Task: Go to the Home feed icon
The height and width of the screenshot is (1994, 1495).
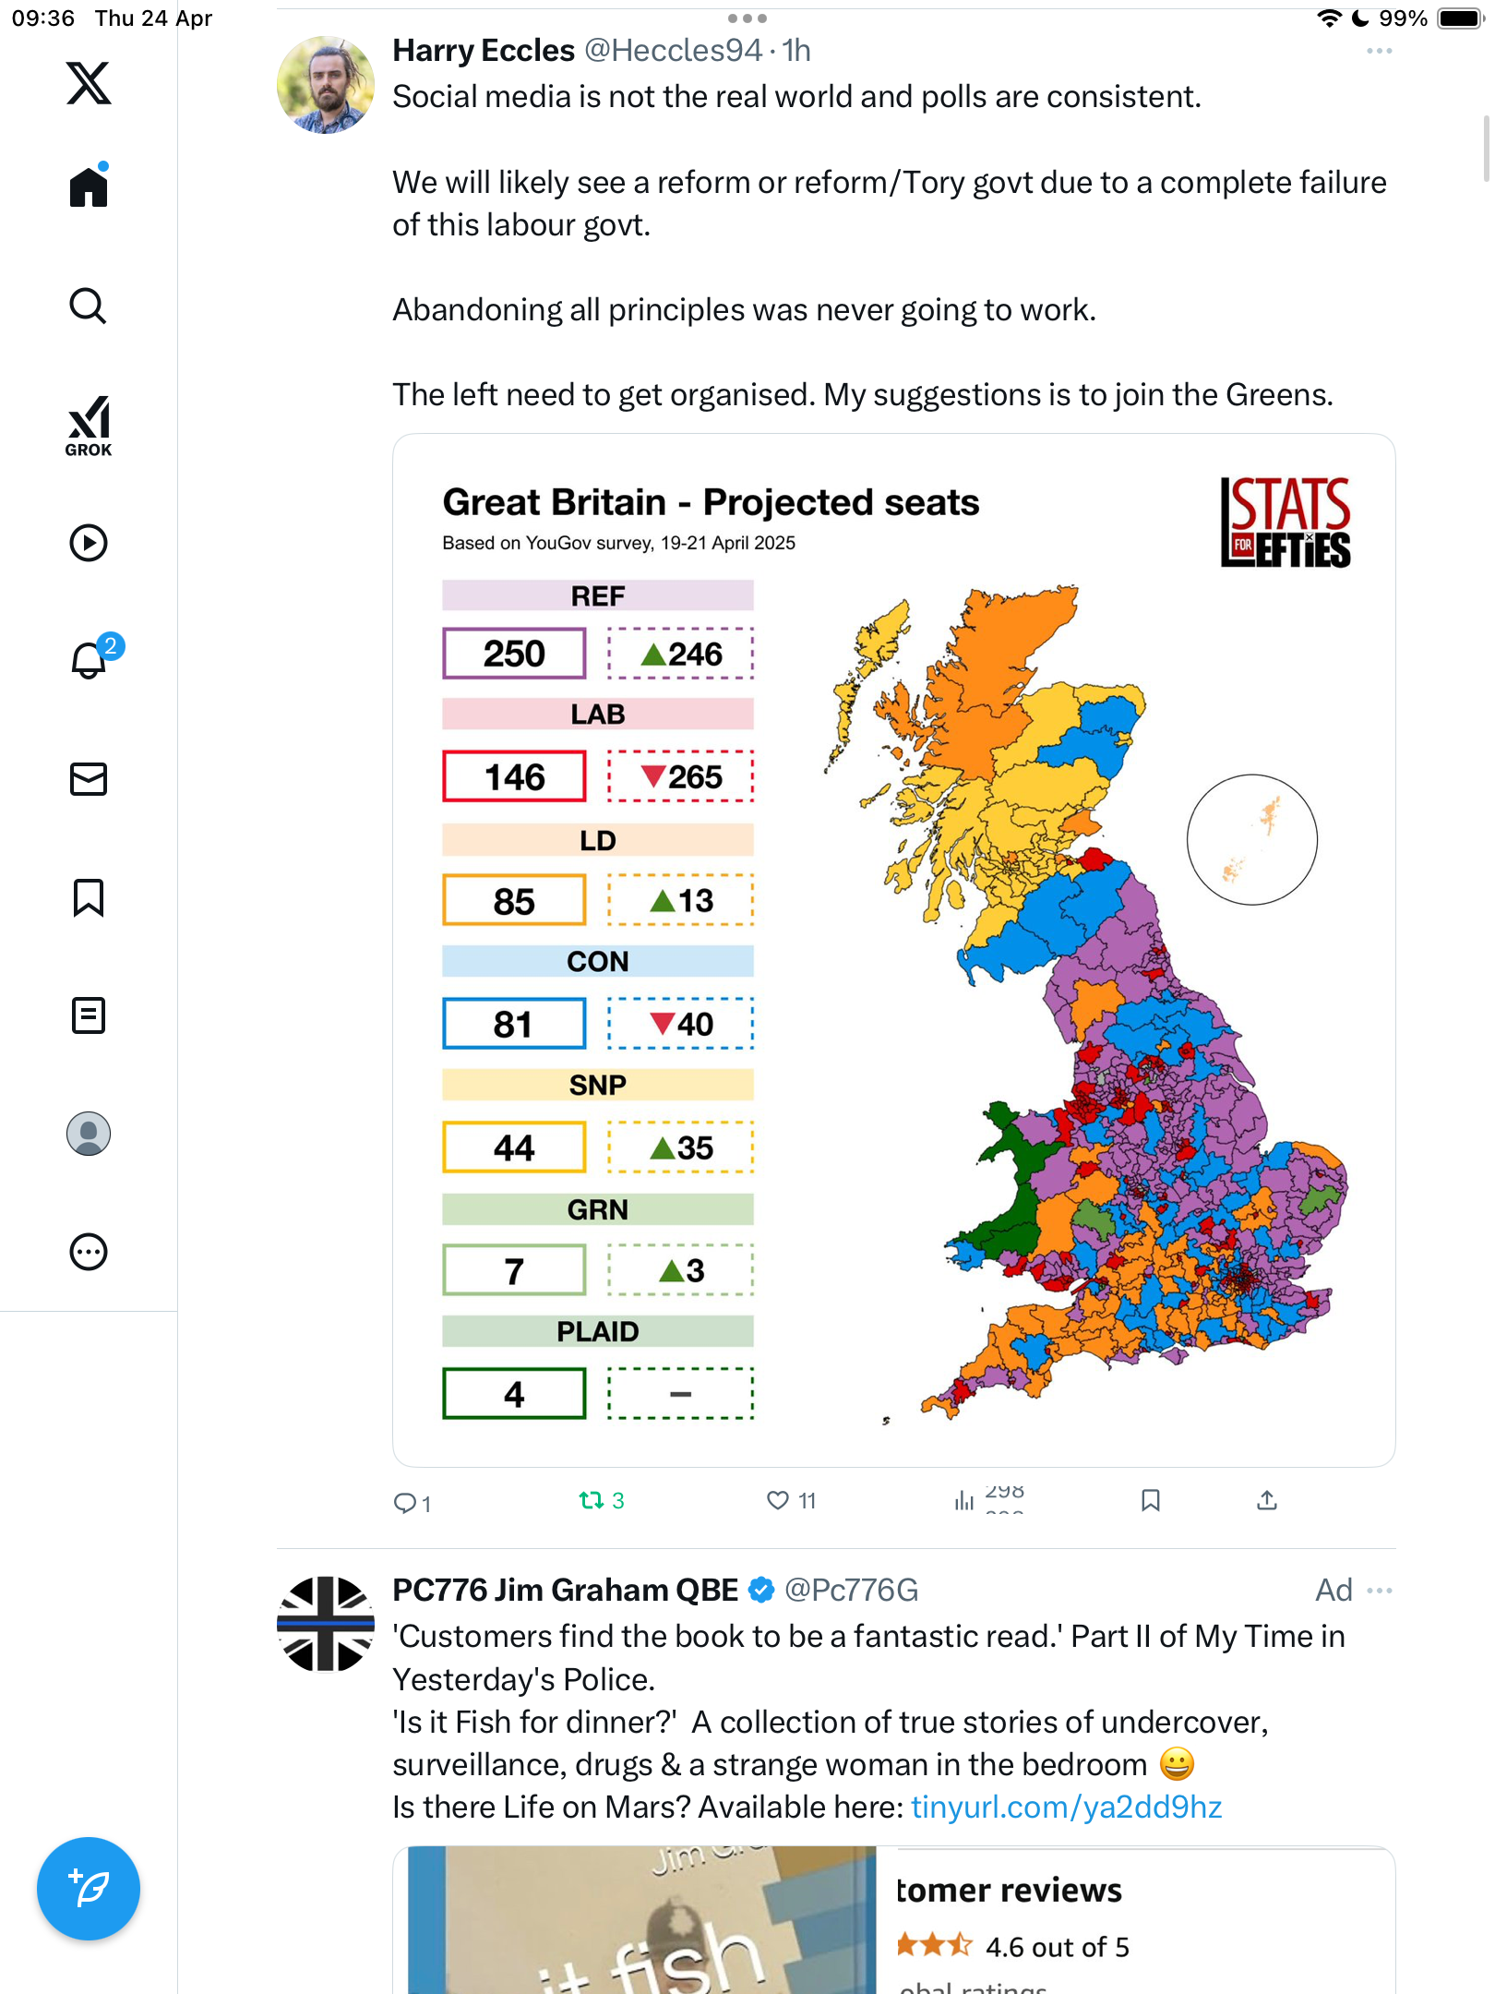Action: (89, 186)
